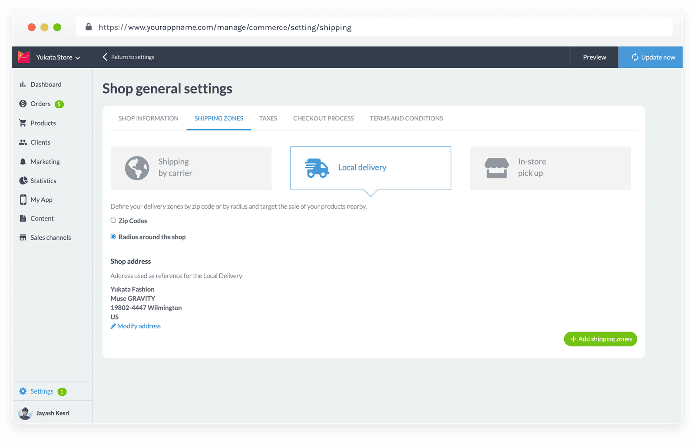Expand the Yukata Store dropdown
Viewport: 695px width, 441px height.
78,57
